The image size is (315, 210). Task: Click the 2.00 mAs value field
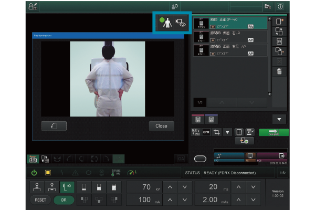pyautogui.click(x=213, y=199)
